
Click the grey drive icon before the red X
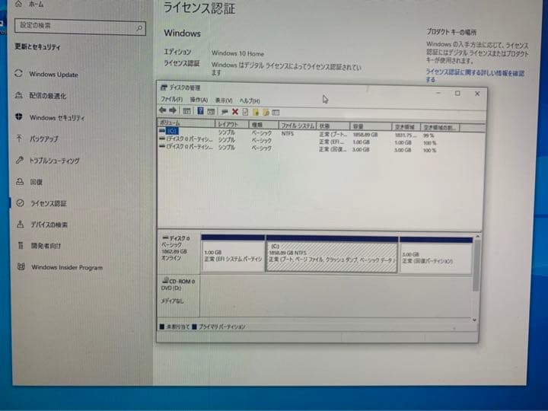pos(225,112)
